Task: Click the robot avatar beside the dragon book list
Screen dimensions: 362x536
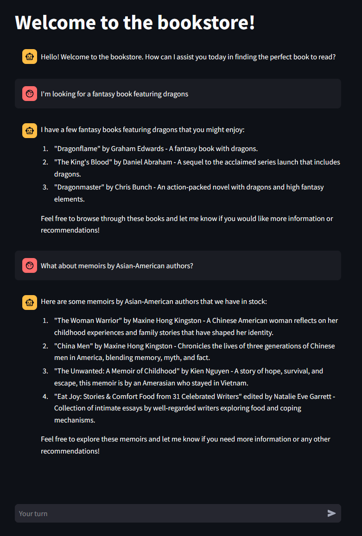Action: tap(30, 131)
